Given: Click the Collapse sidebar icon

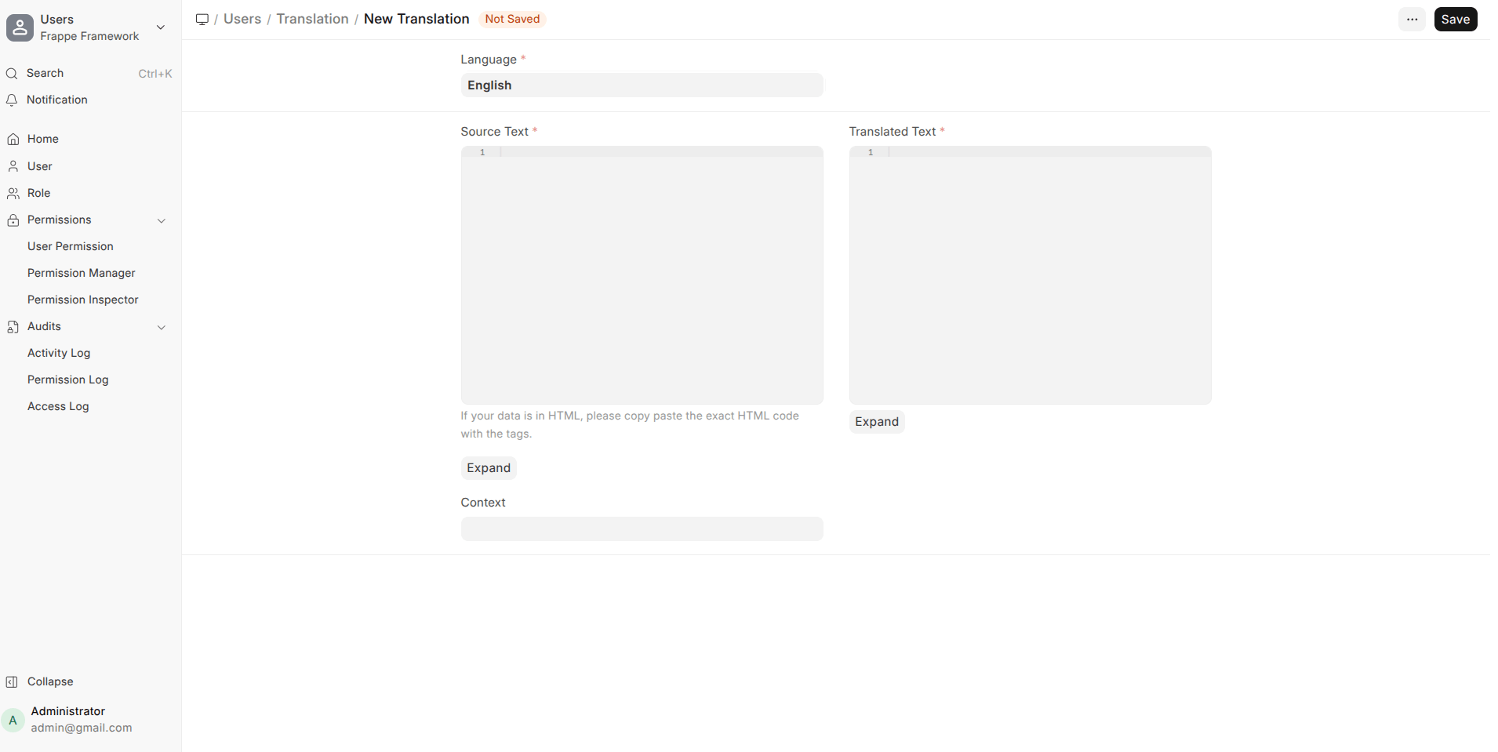Looking at the screenshot, I should pos(12,682).
